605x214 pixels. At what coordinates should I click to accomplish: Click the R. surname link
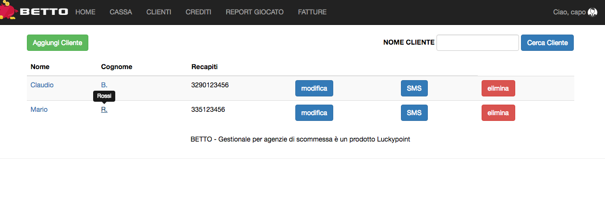tap(104, 109)
